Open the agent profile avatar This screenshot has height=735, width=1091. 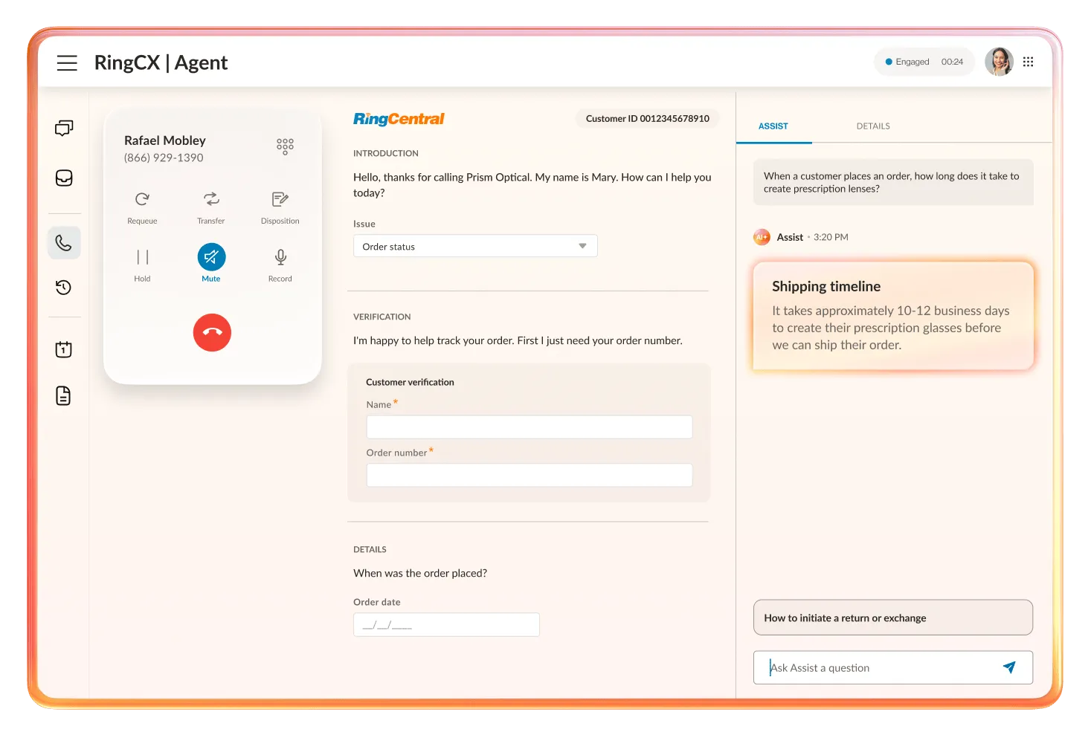999,62
